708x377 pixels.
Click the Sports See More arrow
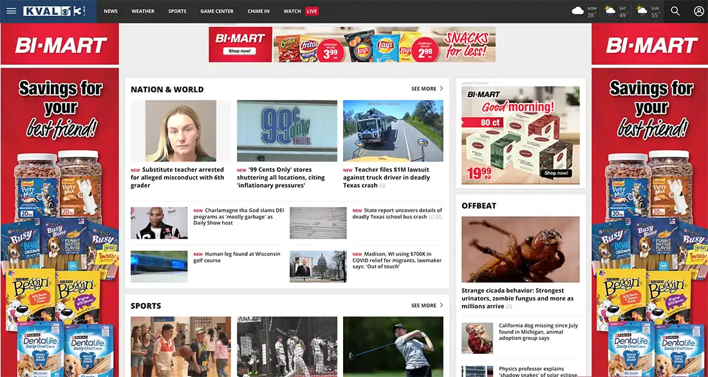tap(441, 305)
